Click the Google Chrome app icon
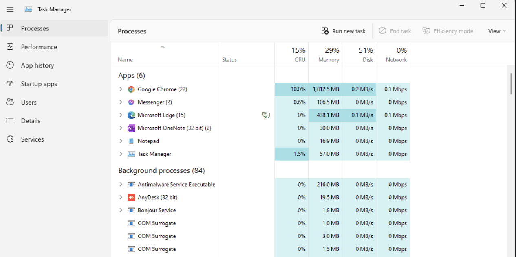Screen dimensions: 516x257 tap(131, 89)
